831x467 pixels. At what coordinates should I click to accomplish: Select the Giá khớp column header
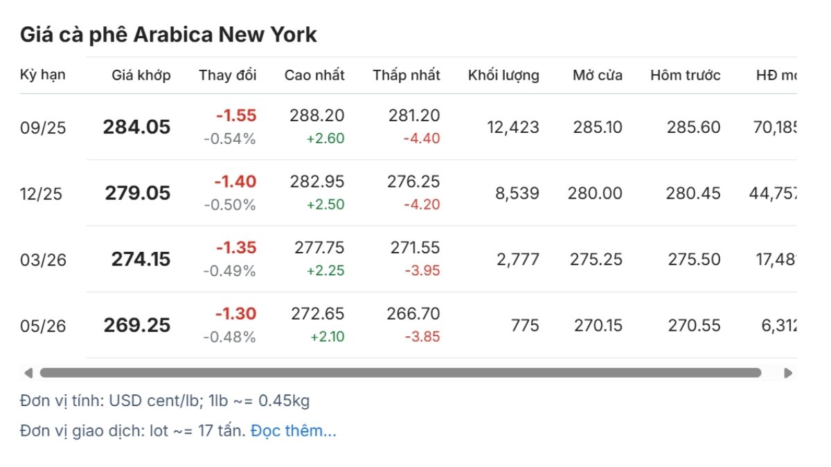coord(141,75)
